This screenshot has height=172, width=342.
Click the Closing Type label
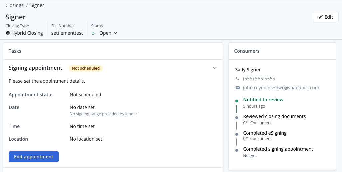17,26
